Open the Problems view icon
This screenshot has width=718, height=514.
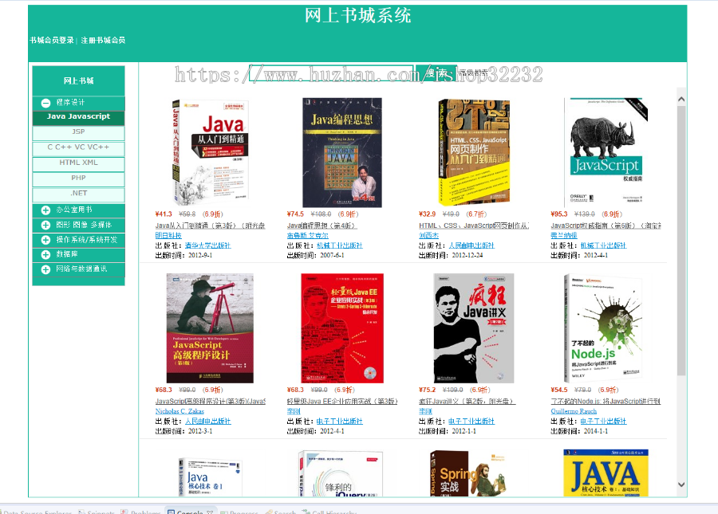click(124, 511)
